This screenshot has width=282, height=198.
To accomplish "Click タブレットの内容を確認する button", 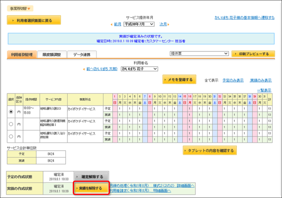I will 210,150.
